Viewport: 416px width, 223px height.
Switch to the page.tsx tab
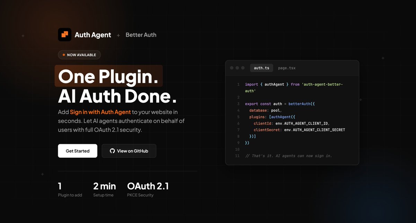pos(287,68)
